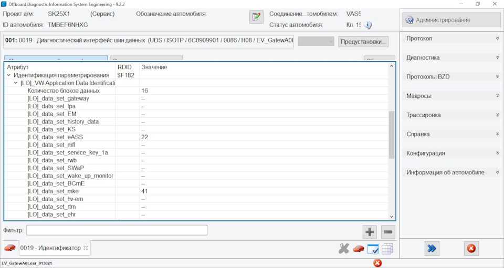Screen dimensions: 504x268
Task: Select the [LO]_data_set_rtm row
Action: pyautogui.click(x=196, y=206)
